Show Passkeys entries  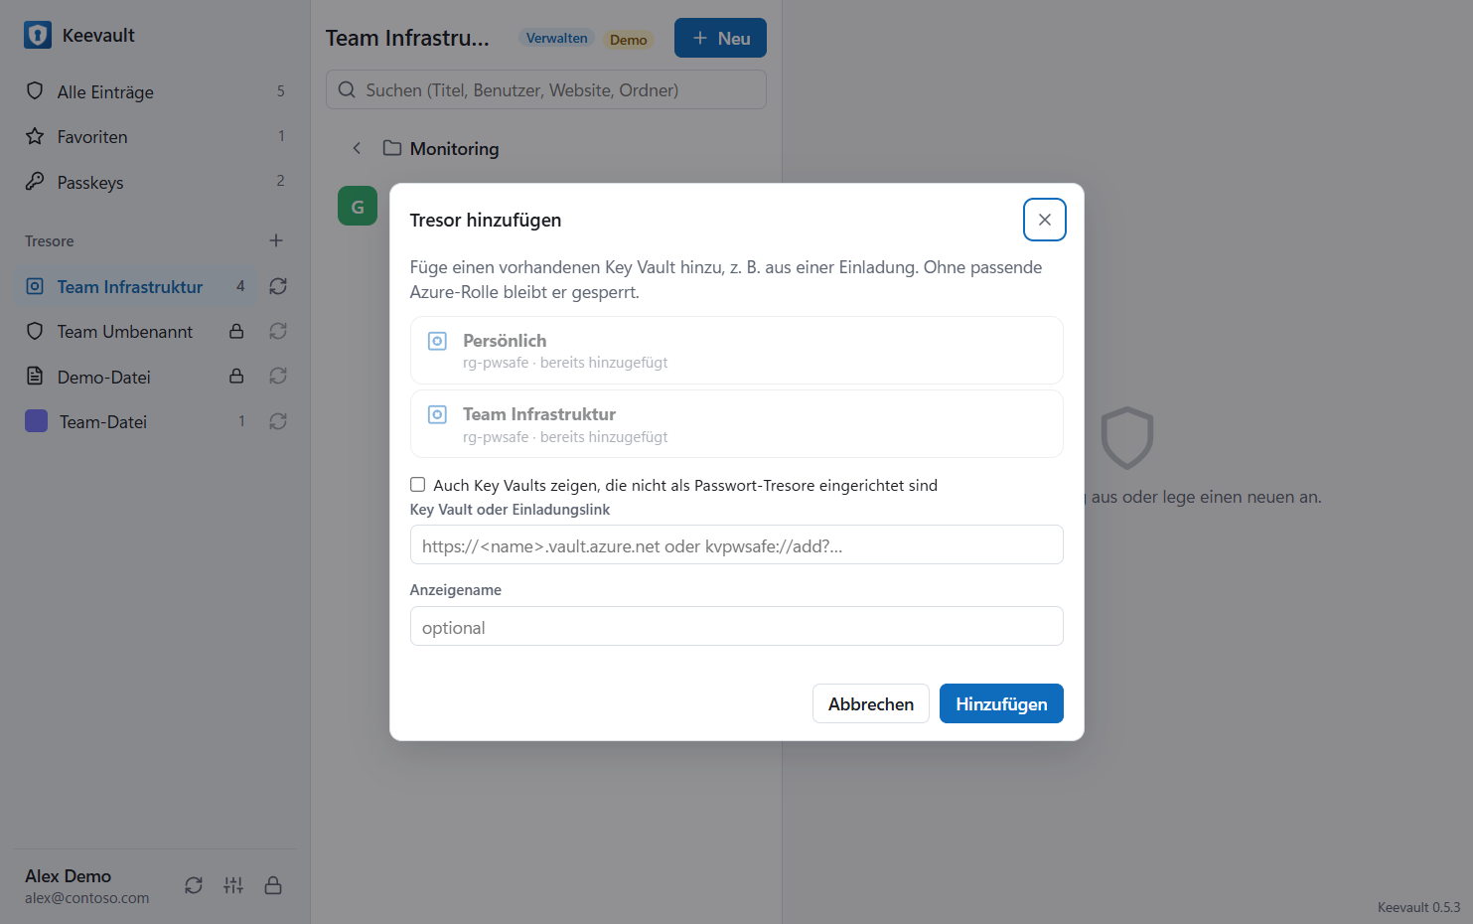click(x=155, y=182)
